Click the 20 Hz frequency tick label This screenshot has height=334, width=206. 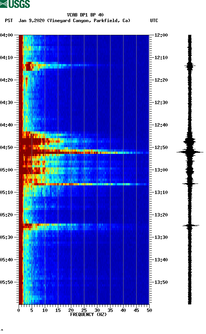click(71, 310)
